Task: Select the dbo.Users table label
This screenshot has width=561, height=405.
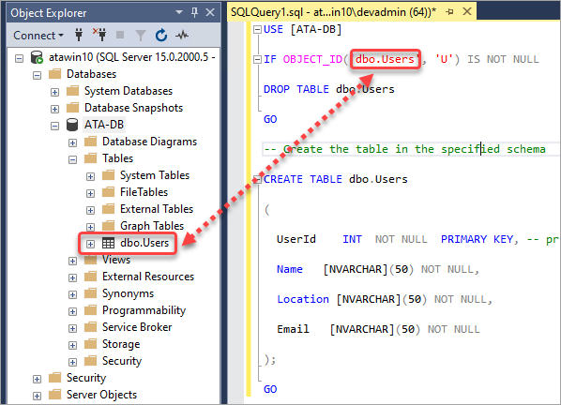Action: pyautogui.click(x=144, y=243)
